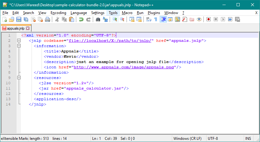260x142 pixels.
Task: Click the appuals.com icon URL link
Action: coord(124,67)
